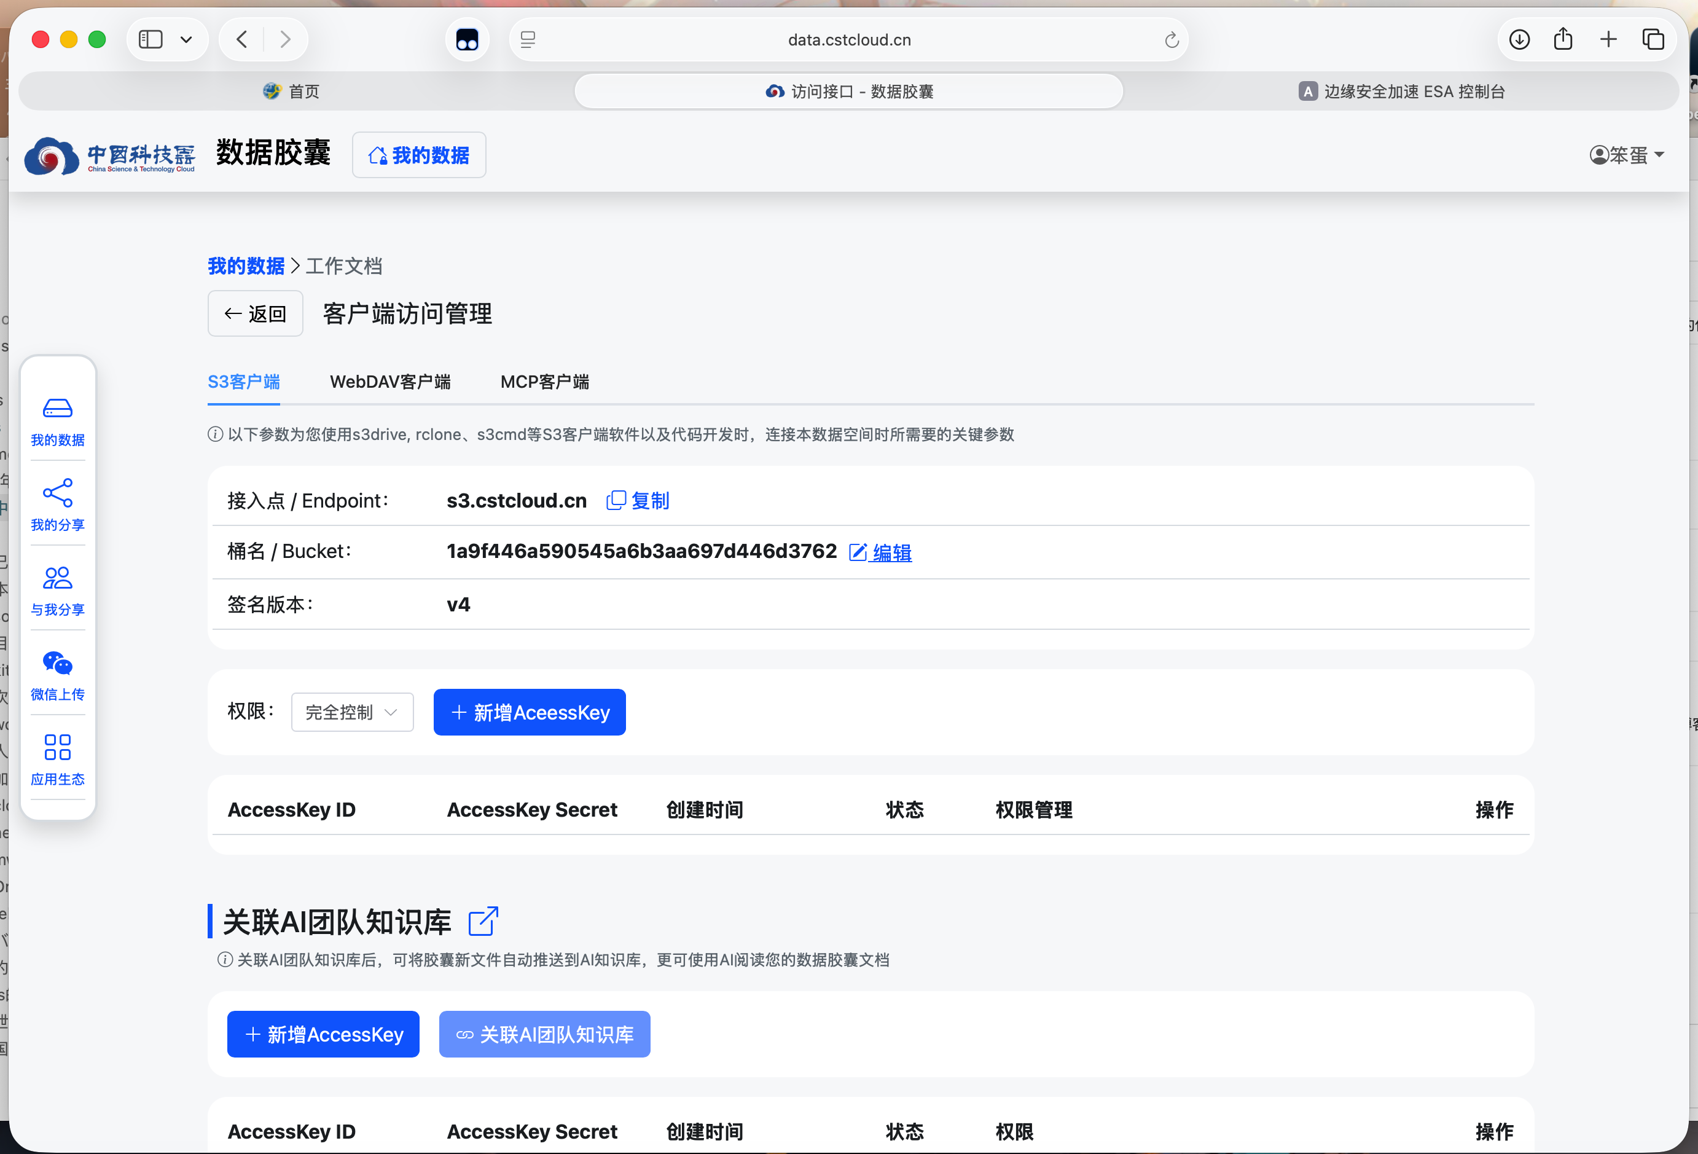
Task: Switch to the WebDAV客户端 tab
Action: point(390,382)
